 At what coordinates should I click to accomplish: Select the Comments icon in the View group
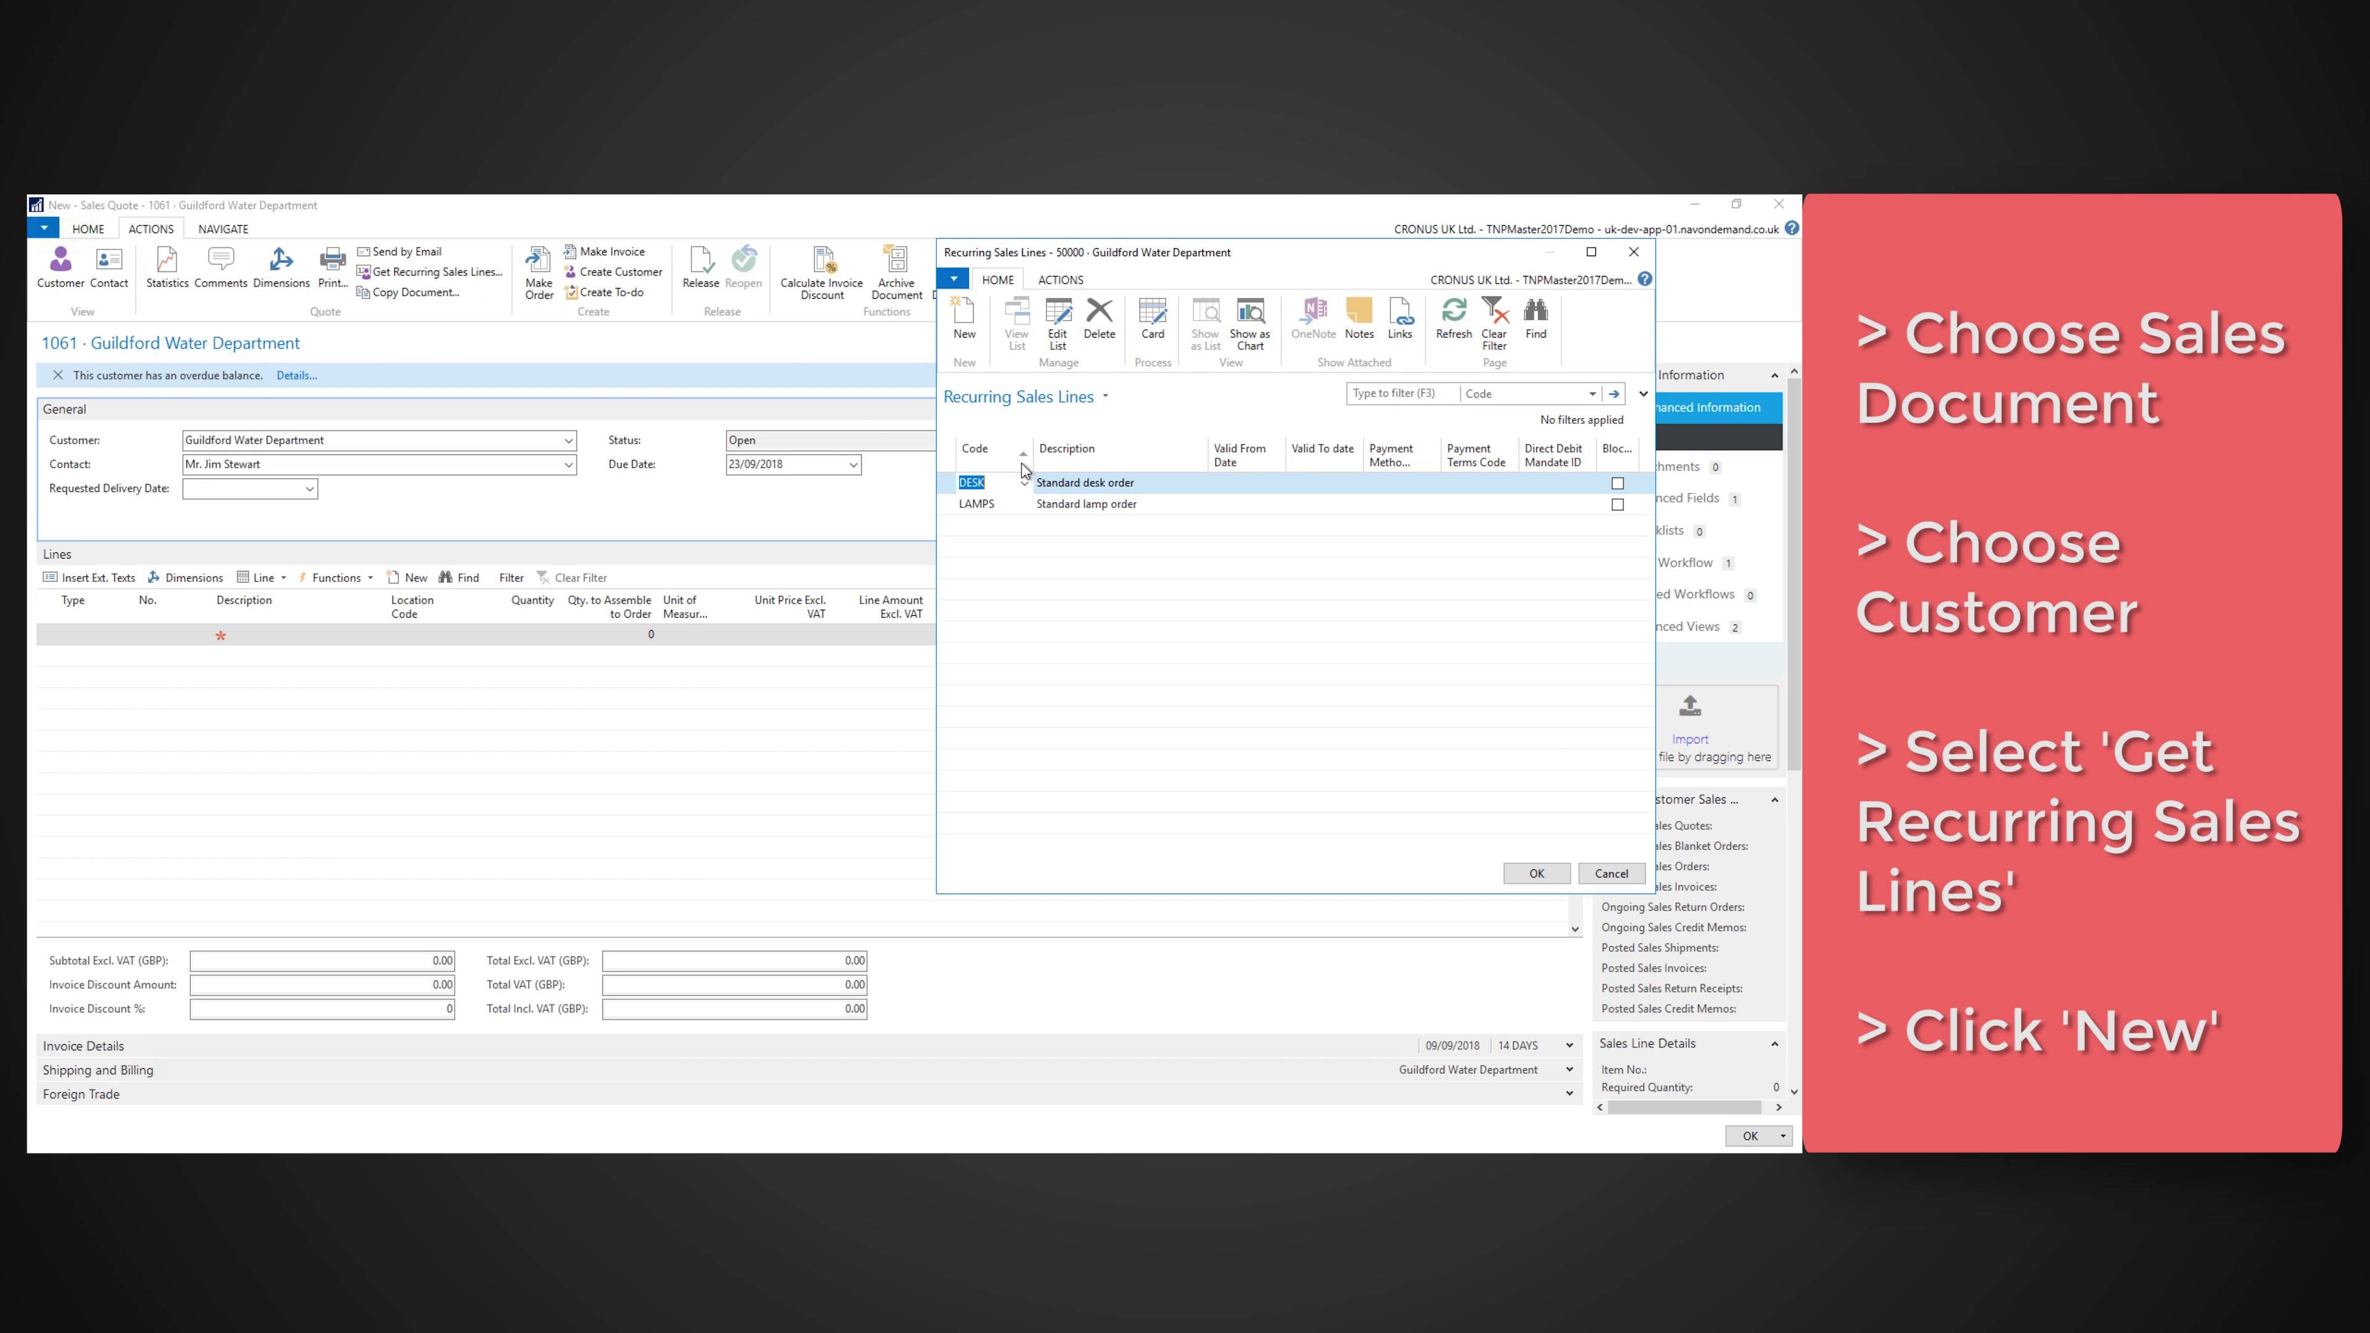point(220,267)
